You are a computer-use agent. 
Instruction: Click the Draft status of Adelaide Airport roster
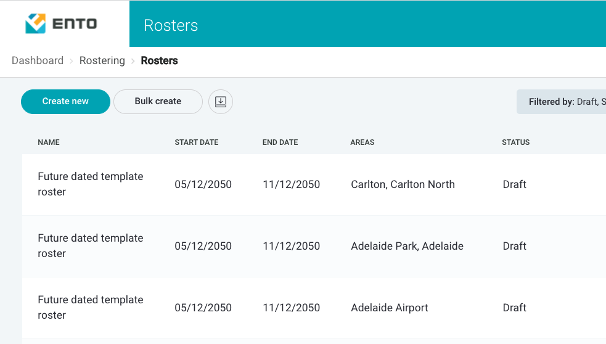[514, 308]
